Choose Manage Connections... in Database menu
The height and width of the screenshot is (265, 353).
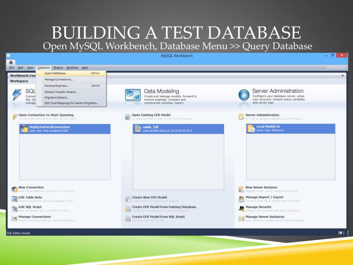pos(71,80)
